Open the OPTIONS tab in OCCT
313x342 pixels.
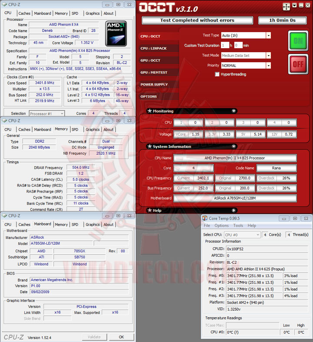click(x=159, y=96)
